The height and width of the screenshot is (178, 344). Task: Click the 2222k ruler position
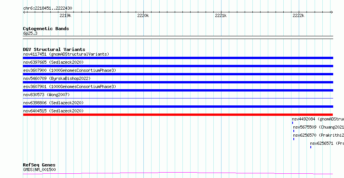298,15
